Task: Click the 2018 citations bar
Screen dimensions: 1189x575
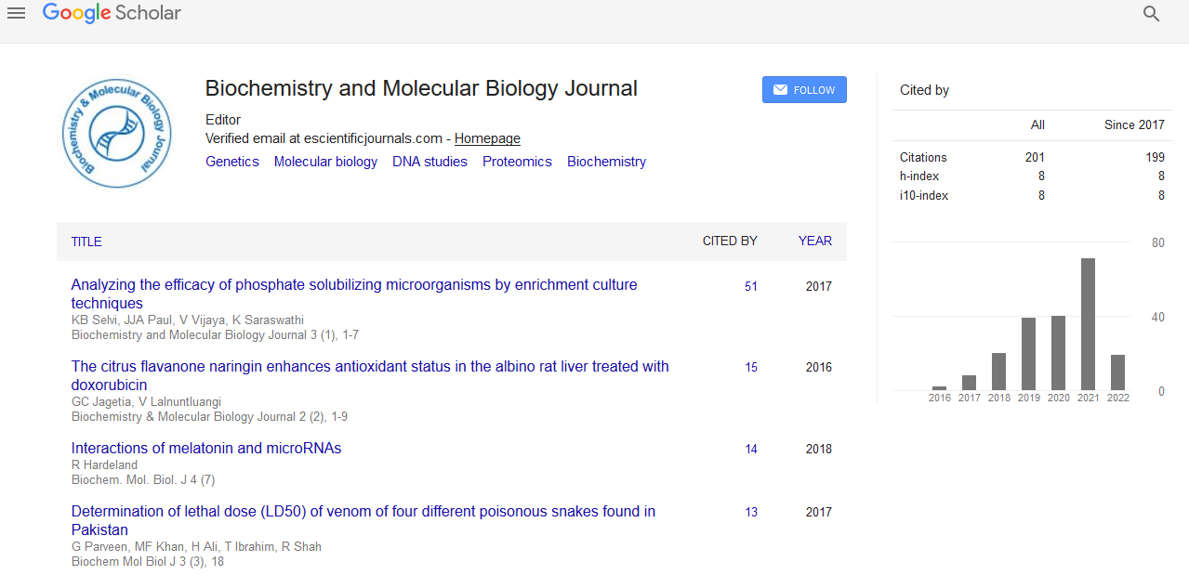Action: click(998, 372)
